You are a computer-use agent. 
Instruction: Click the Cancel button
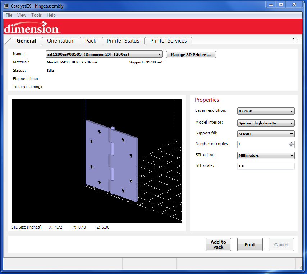tap(281, 244)
